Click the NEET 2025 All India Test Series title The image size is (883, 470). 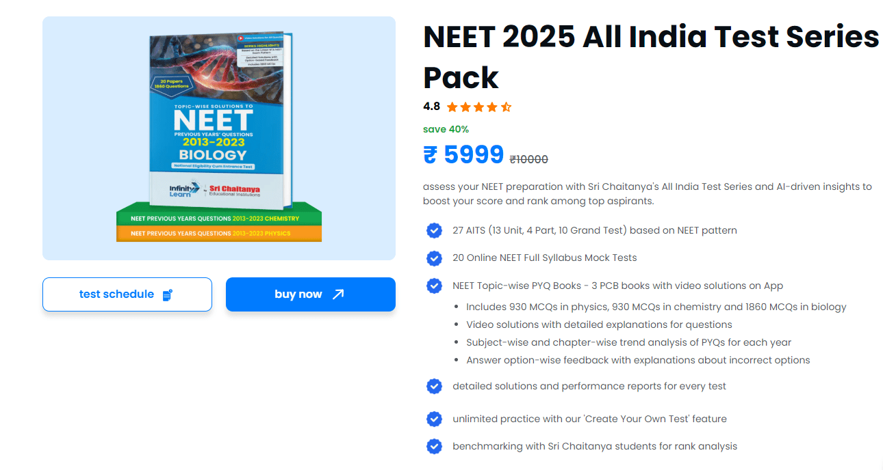click(x=650, y=56)
